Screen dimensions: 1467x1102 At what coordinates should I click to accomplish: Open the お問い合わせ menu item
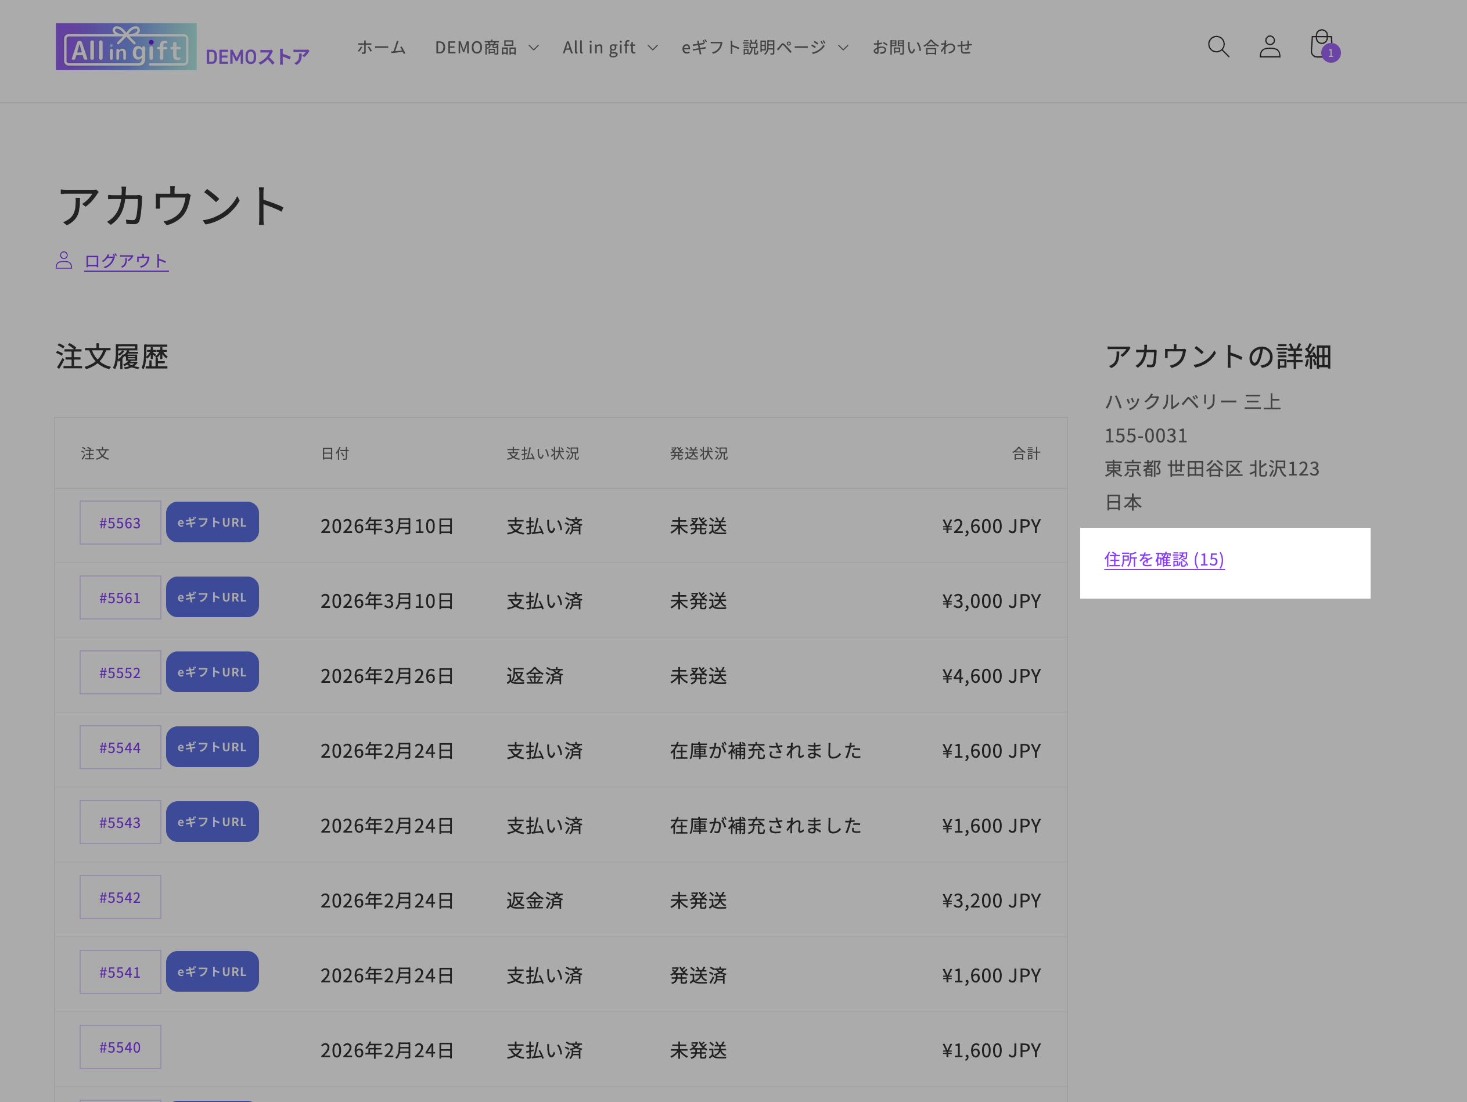click(x=922, y=48)
